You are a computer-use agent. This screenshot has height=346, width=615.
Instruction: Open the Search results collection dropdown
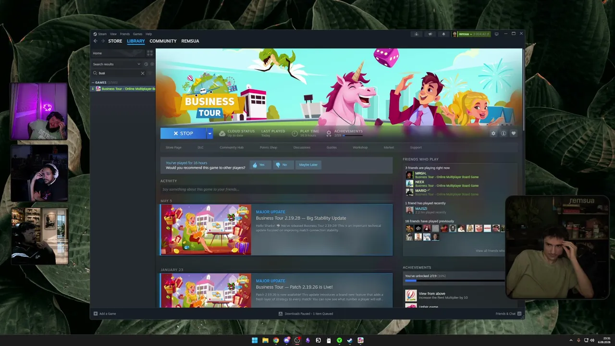[x=117, y=64]
